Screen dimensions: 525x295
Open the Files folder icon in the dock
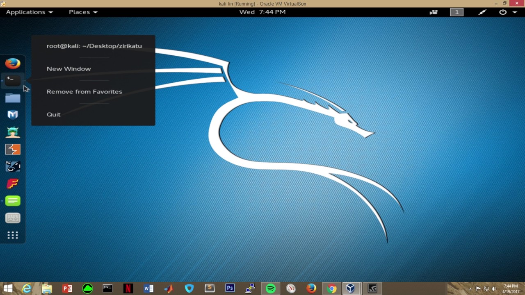(13, 98)
